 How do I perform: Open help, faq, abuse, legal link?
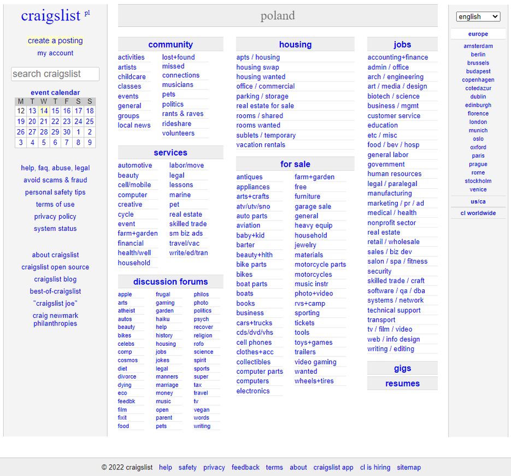point(55,167)
